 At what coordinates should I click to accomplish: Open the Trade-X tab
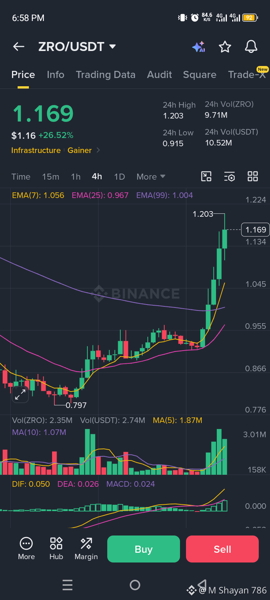click(247, 75)
